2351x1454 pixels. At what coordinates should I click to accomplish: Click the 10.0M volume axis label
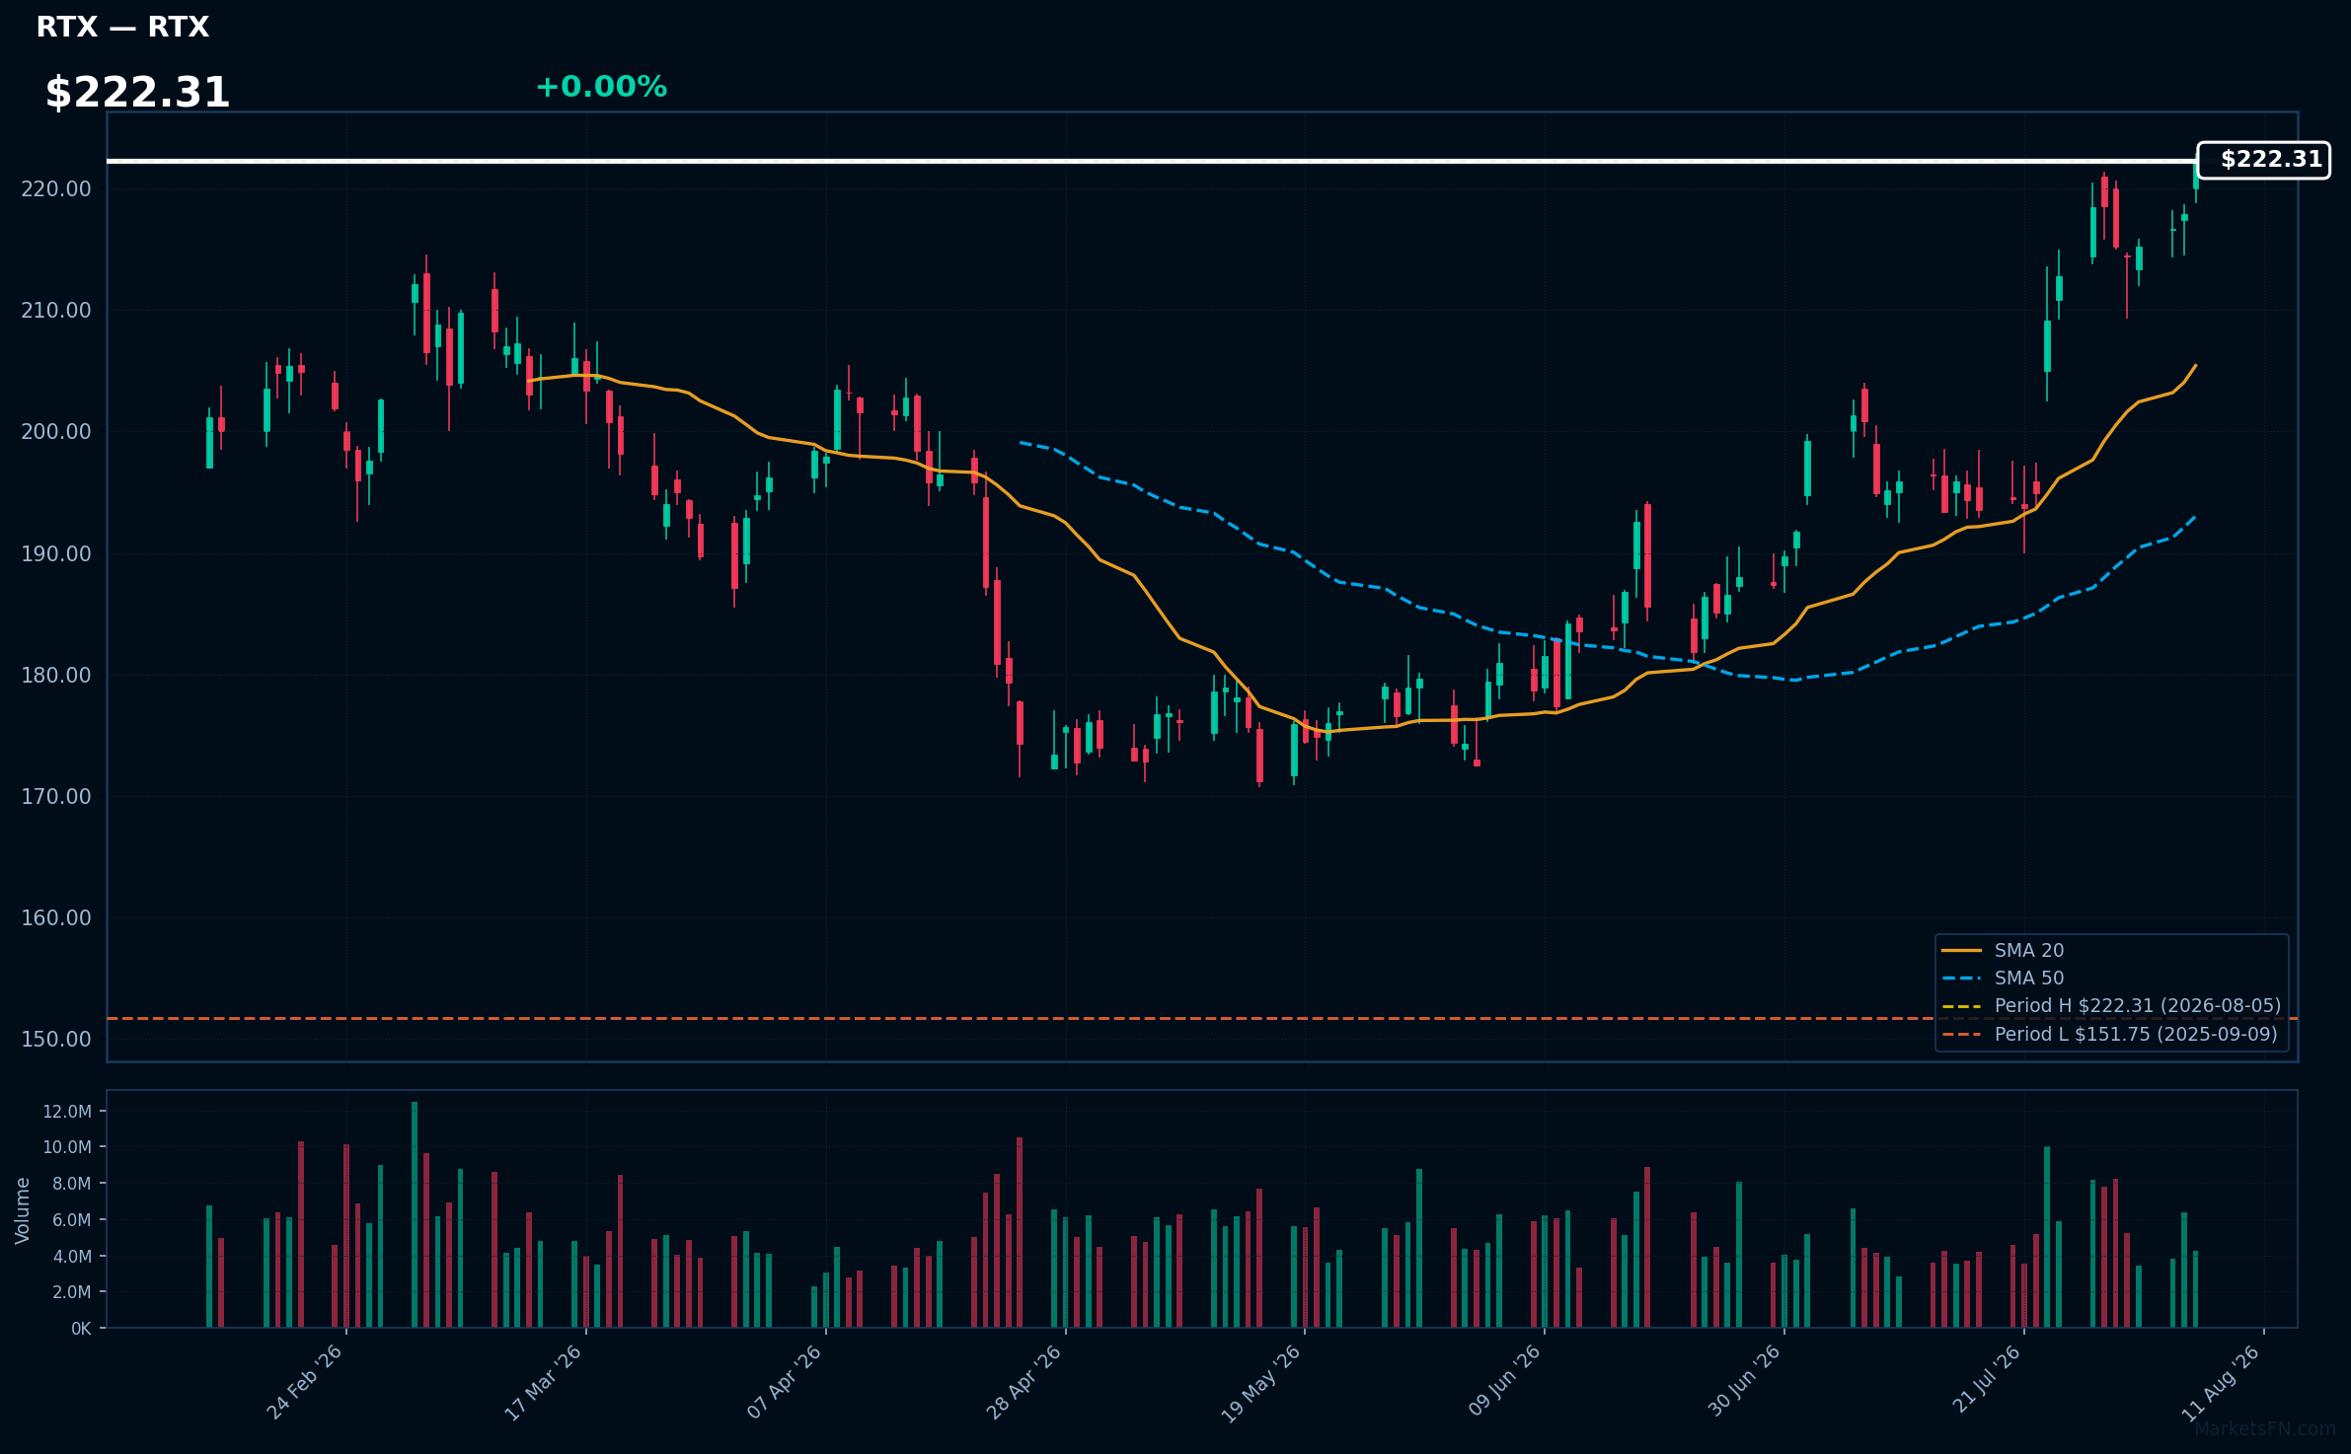pyautogui.click(x=67, y=1147)
